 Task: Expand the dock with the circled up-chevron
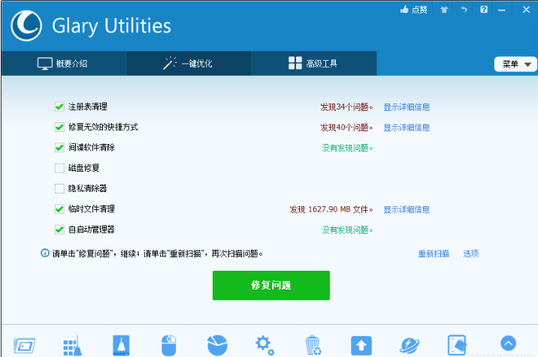tap(508, 343)
